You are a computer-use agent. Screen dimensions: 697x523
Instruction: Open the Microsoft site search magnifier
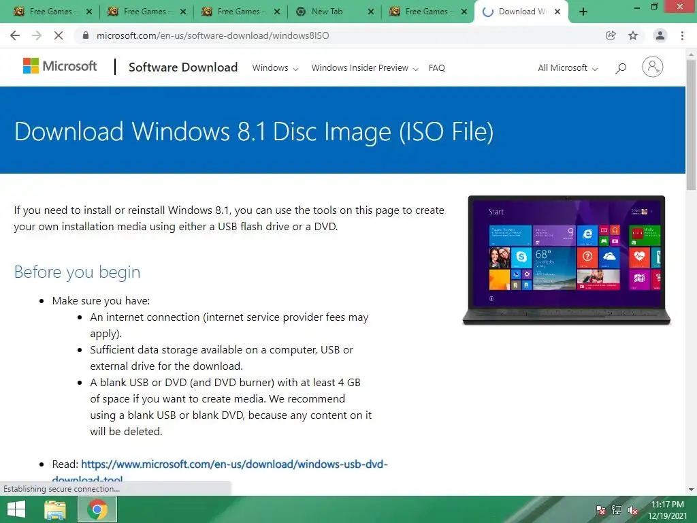pos(621,68)
